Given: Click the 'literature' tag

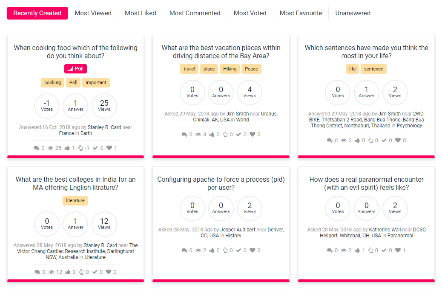Looking at the screenshot, I should (x=75, y=200).
